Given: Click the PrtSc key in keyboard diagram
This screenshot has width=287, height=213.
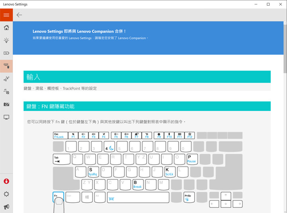Looking at the screenshot, I should [x=188, y=197].
